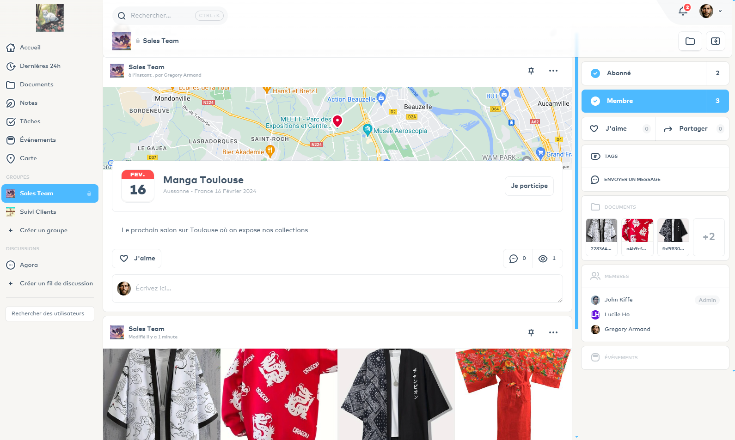Open the Suivi Clients group
The height and width of the screenshot is (440, 735).
(38, 212)
